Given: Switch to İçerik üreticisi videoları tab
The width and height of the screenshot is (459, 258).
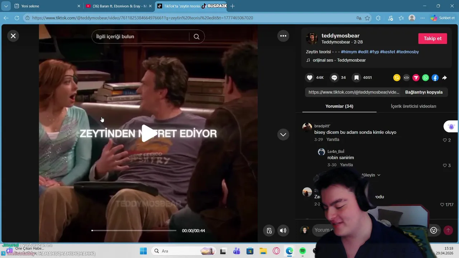Looking at the screenshot, I should pos(413,106).
